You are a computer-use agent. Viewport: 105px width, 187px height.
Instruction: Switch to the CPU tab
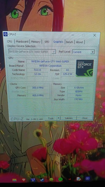[10, 41]
